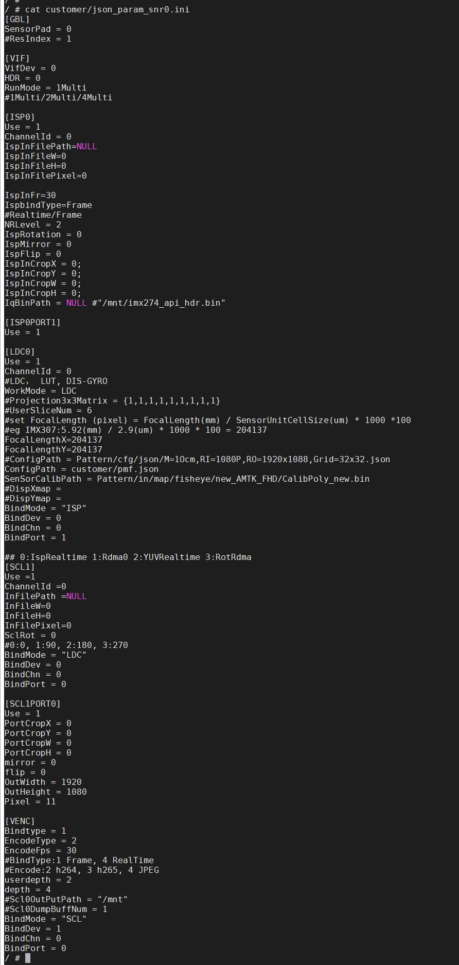Click the [VENC] section header

[x=20, y=821]
